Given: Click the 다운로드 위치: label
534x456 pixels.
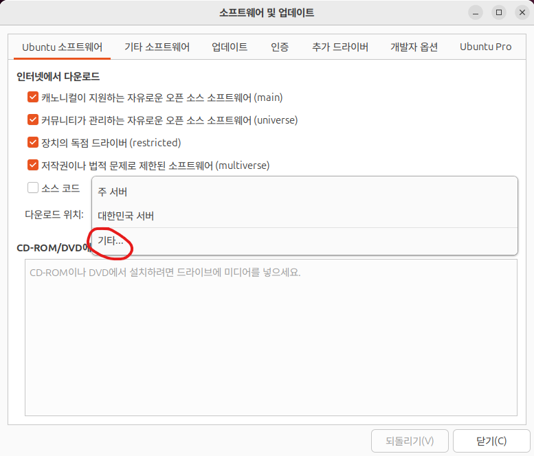Looking at the screenshot, I should 54,215.
